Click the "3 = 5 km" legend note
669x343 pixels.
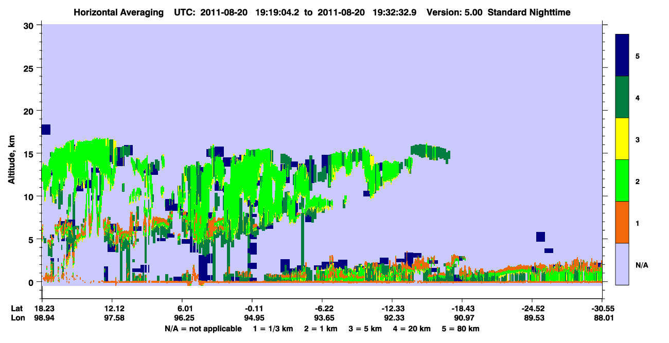coord(366,329)
